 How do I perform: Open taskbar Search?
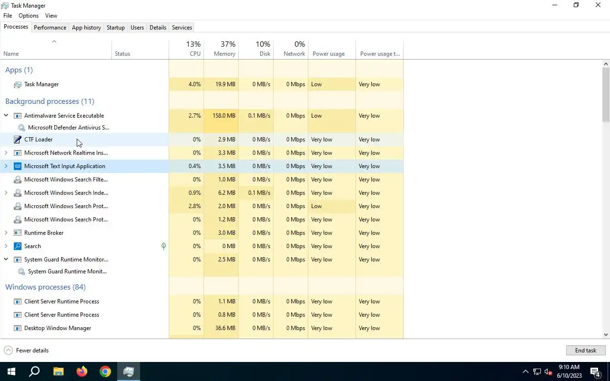coord(34,371)
